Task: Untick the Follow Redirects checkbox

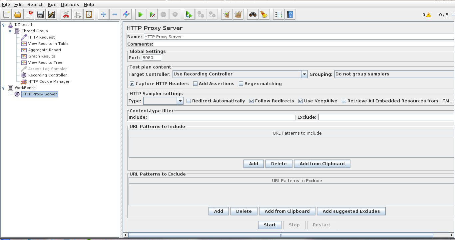Action: (x=252, y=101)
